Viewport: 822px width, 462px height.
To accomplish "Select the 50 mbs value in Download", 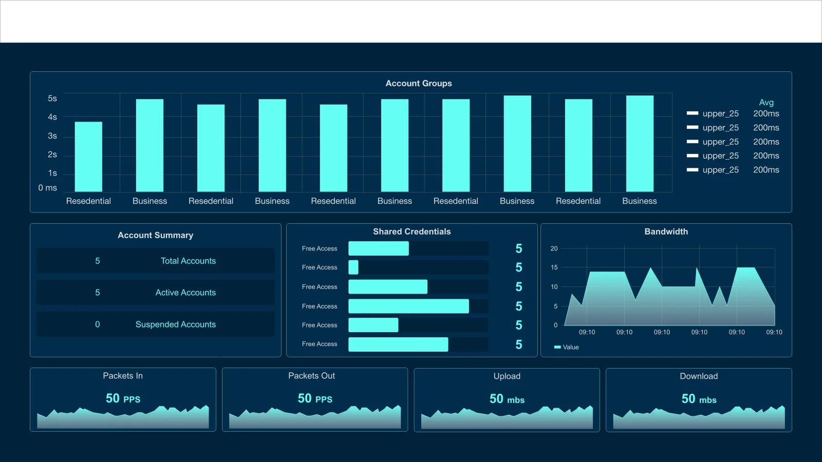I will (x=699, y=399).
